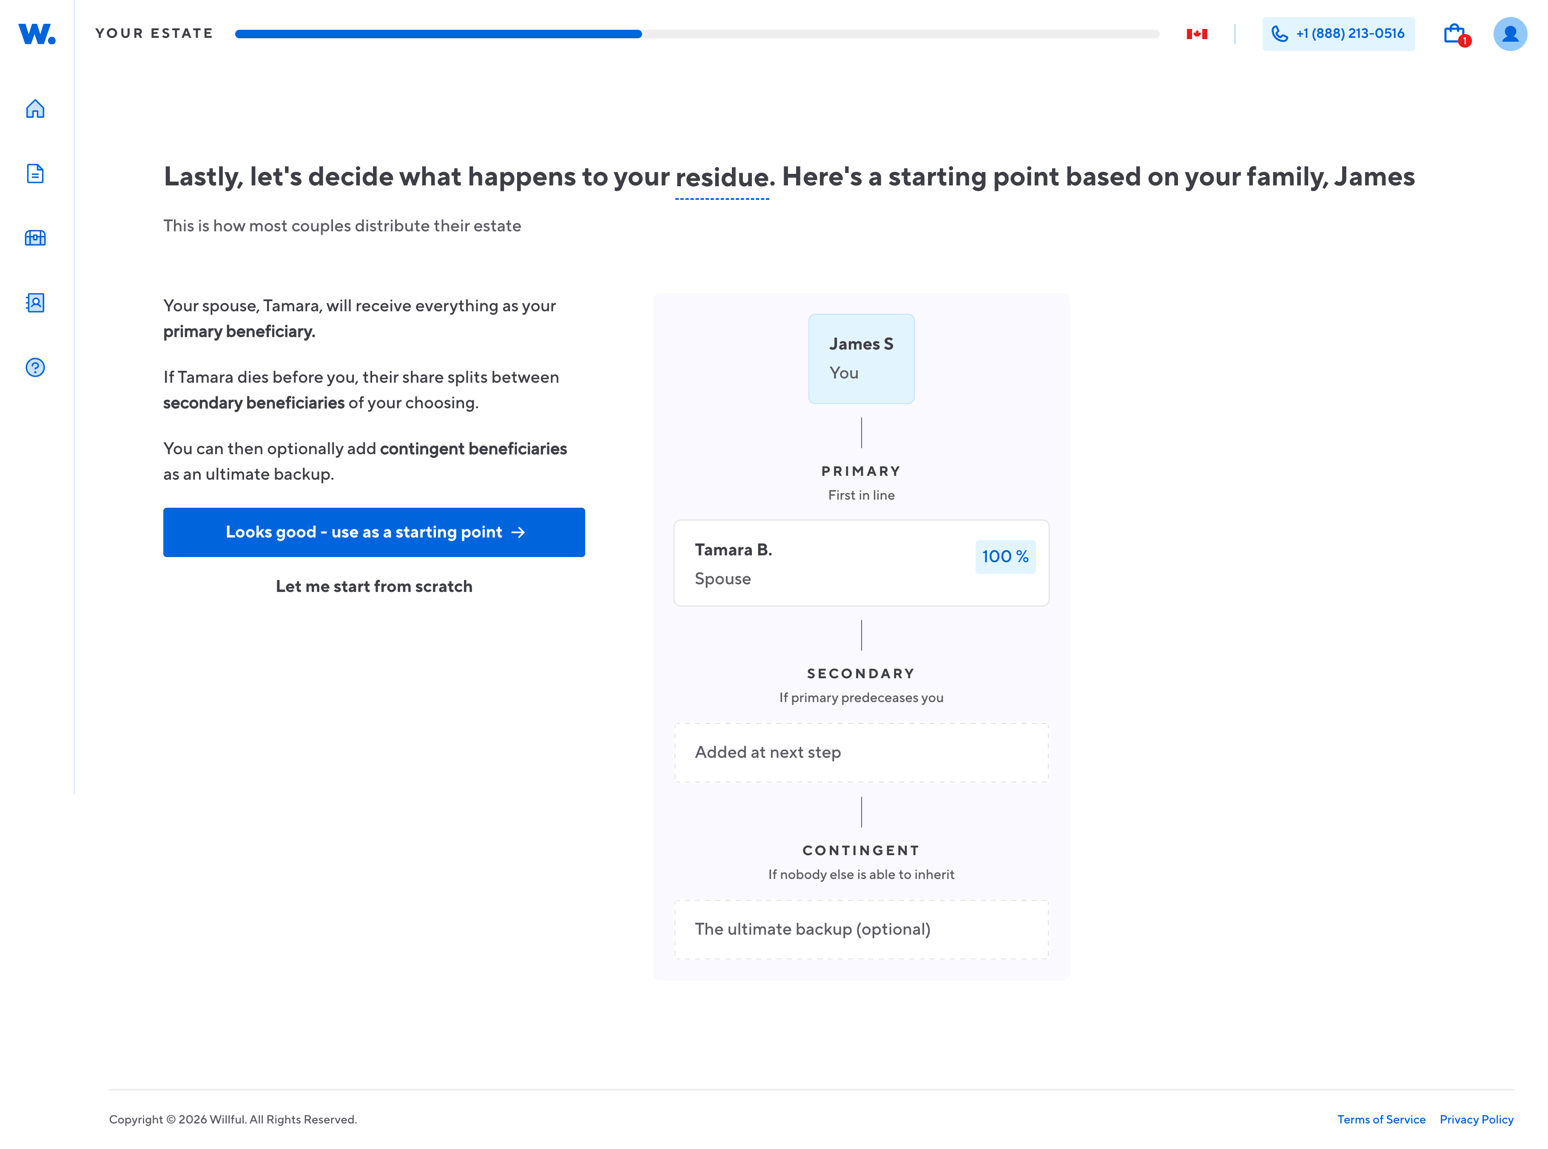Click 'If nobody else is able to inherit'

862,875
